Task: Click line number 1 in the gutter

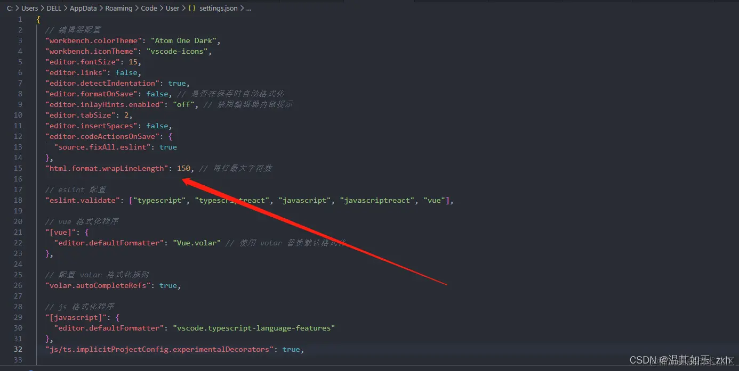Action: [x=20, y=19]
